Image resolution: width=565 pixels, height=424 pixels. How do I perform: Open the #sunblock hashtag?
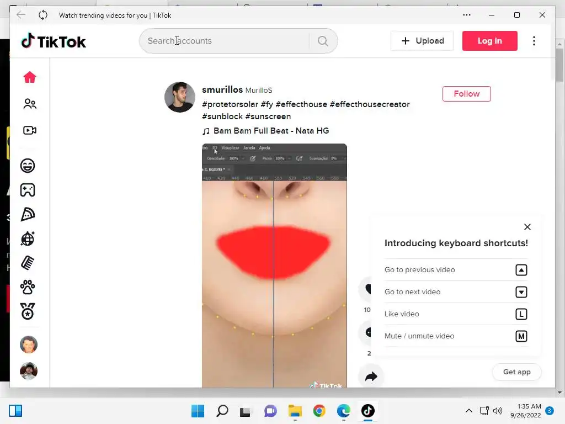(x=222, y=116)
